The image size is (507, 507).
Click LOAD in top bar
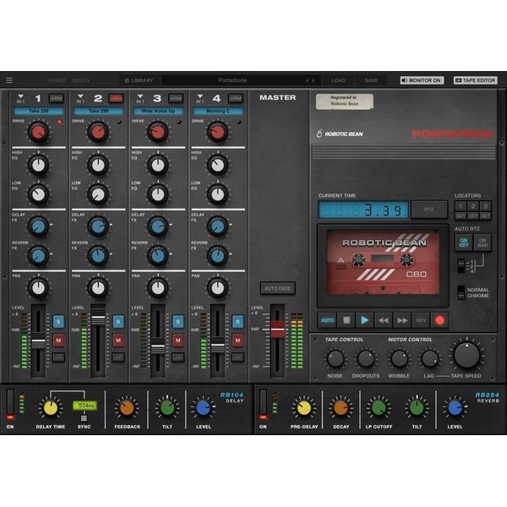point(338,80)
